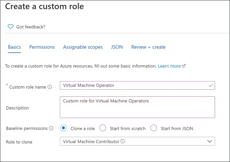Click the Custom role name label text
This screenshot has height=162, width=230.
28,87
